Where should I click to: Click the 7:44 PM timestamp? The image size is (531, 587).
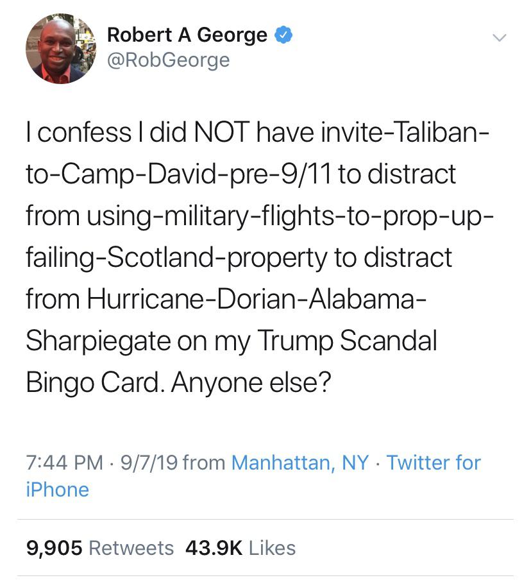(64, 462)
